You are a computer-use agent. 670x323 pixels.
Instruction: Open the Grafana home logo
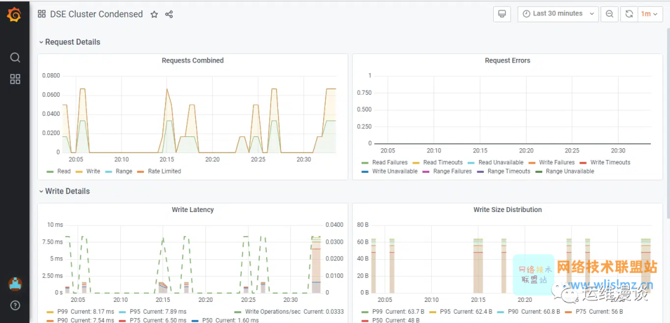point(14,14)
